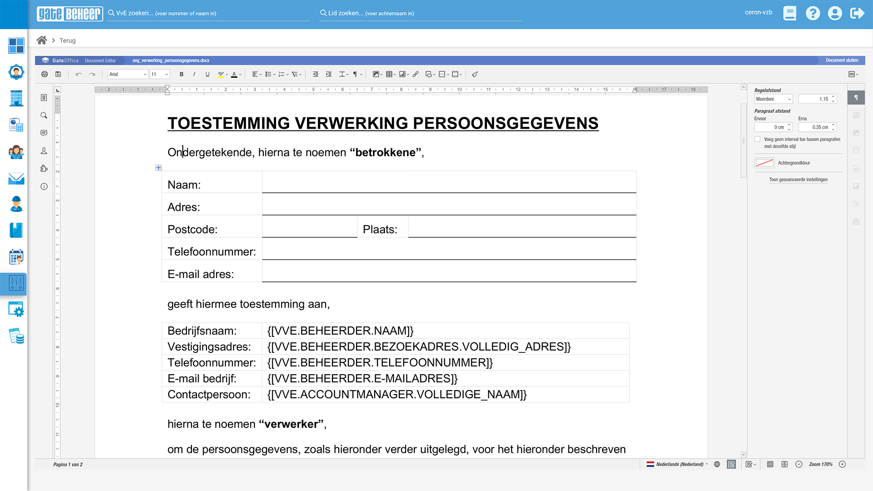Edit the Ervoor 0 cm spacing field
Screen dimensions: 873x491
pos(773,127)
